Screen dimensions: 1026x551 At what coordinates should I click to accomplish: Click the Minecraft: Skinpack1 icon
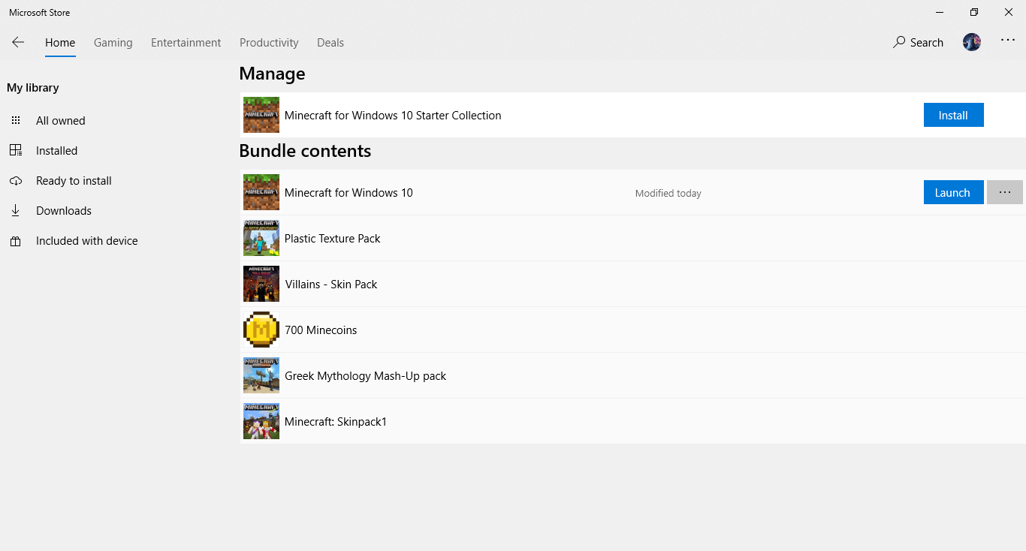click(x=261, y=421)
